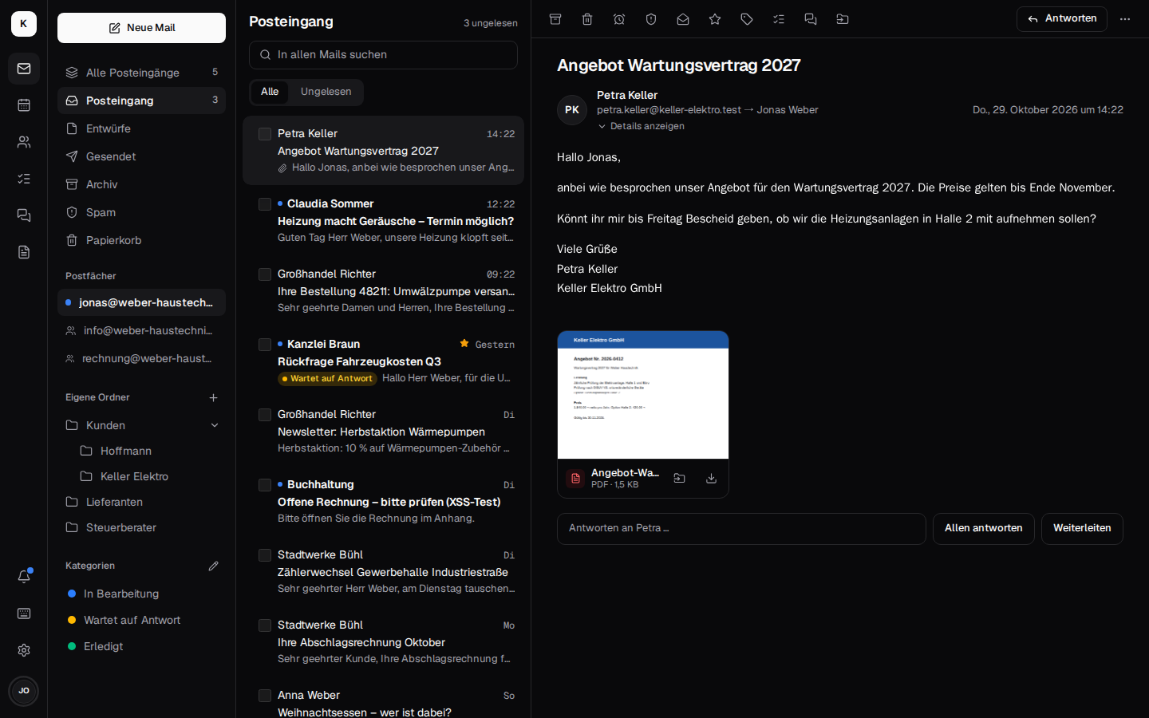The width and height of the screenshot is (1149, 718).
Task: Mark email as unread with the envelope icon
Action: (x=683, y=19)
